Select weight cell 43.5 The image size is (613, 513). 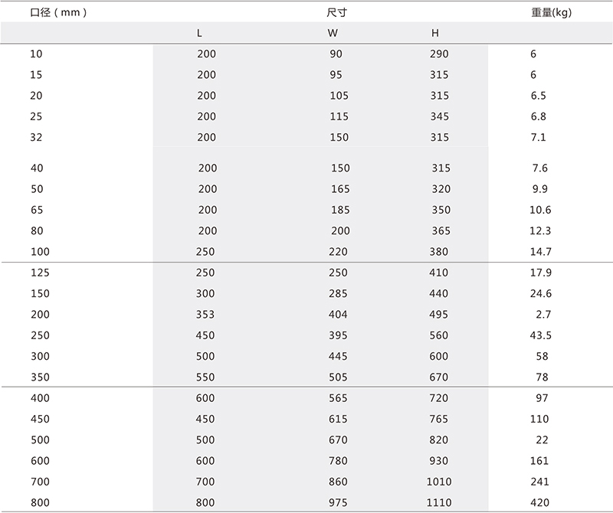pyautogui.click(x=541, y=335)
